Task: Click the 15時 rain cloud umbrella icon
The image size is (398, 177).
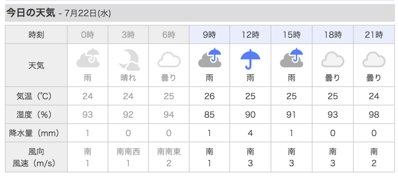Action: (292, 59)
